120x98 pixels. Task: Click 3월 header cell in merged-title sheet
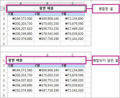[73, 14]
